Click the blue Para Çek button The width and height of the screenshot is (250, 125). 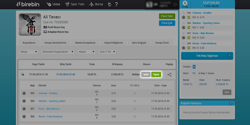click(x=167, y=23)
